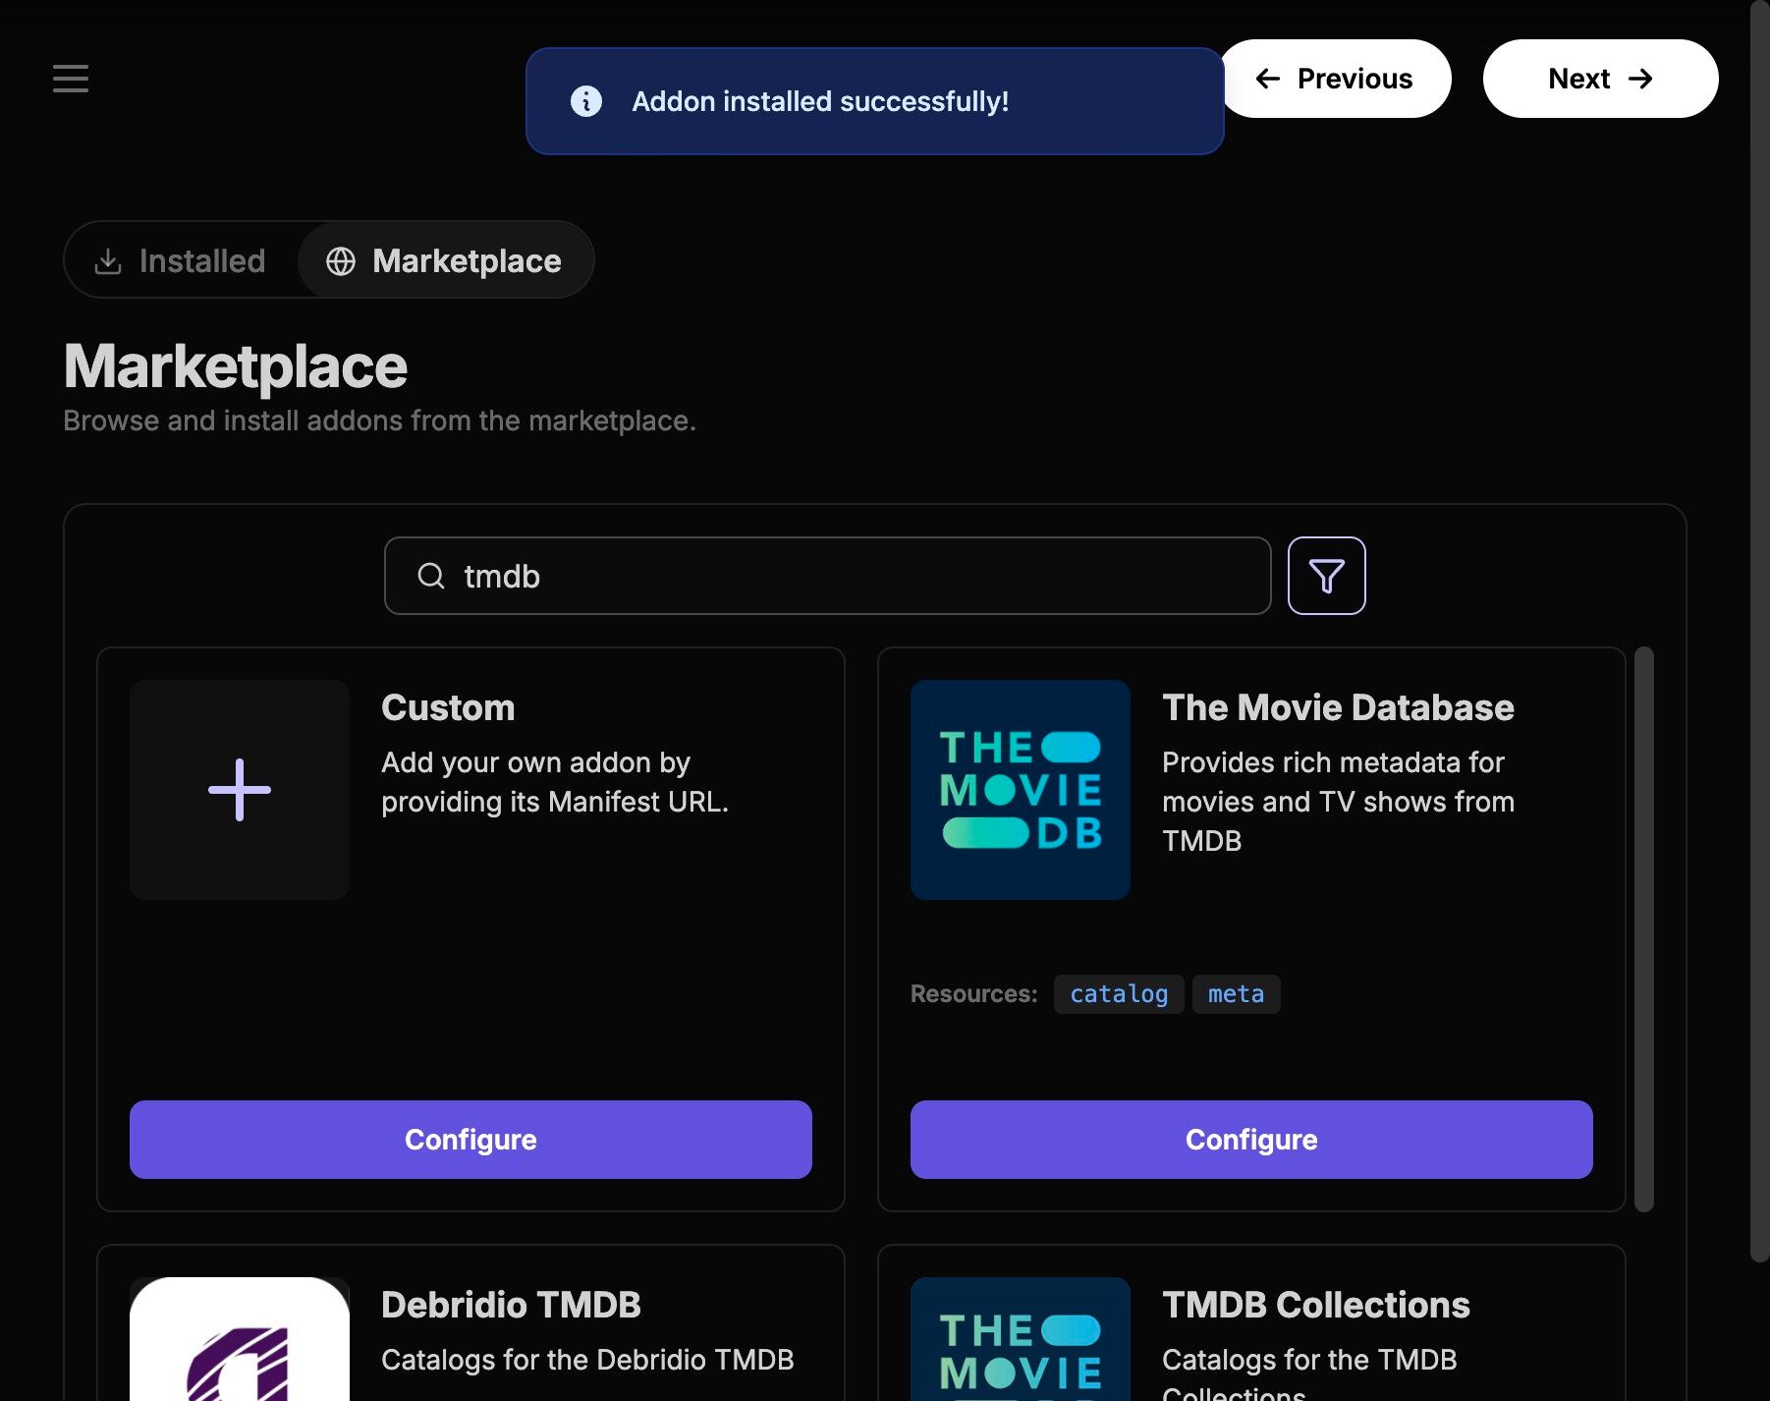Click 'Add your own addon by providing its Manifest URL.'
Viewport: 1770px width, 1401px height.
pyautogui.click(x=555, y=782)
